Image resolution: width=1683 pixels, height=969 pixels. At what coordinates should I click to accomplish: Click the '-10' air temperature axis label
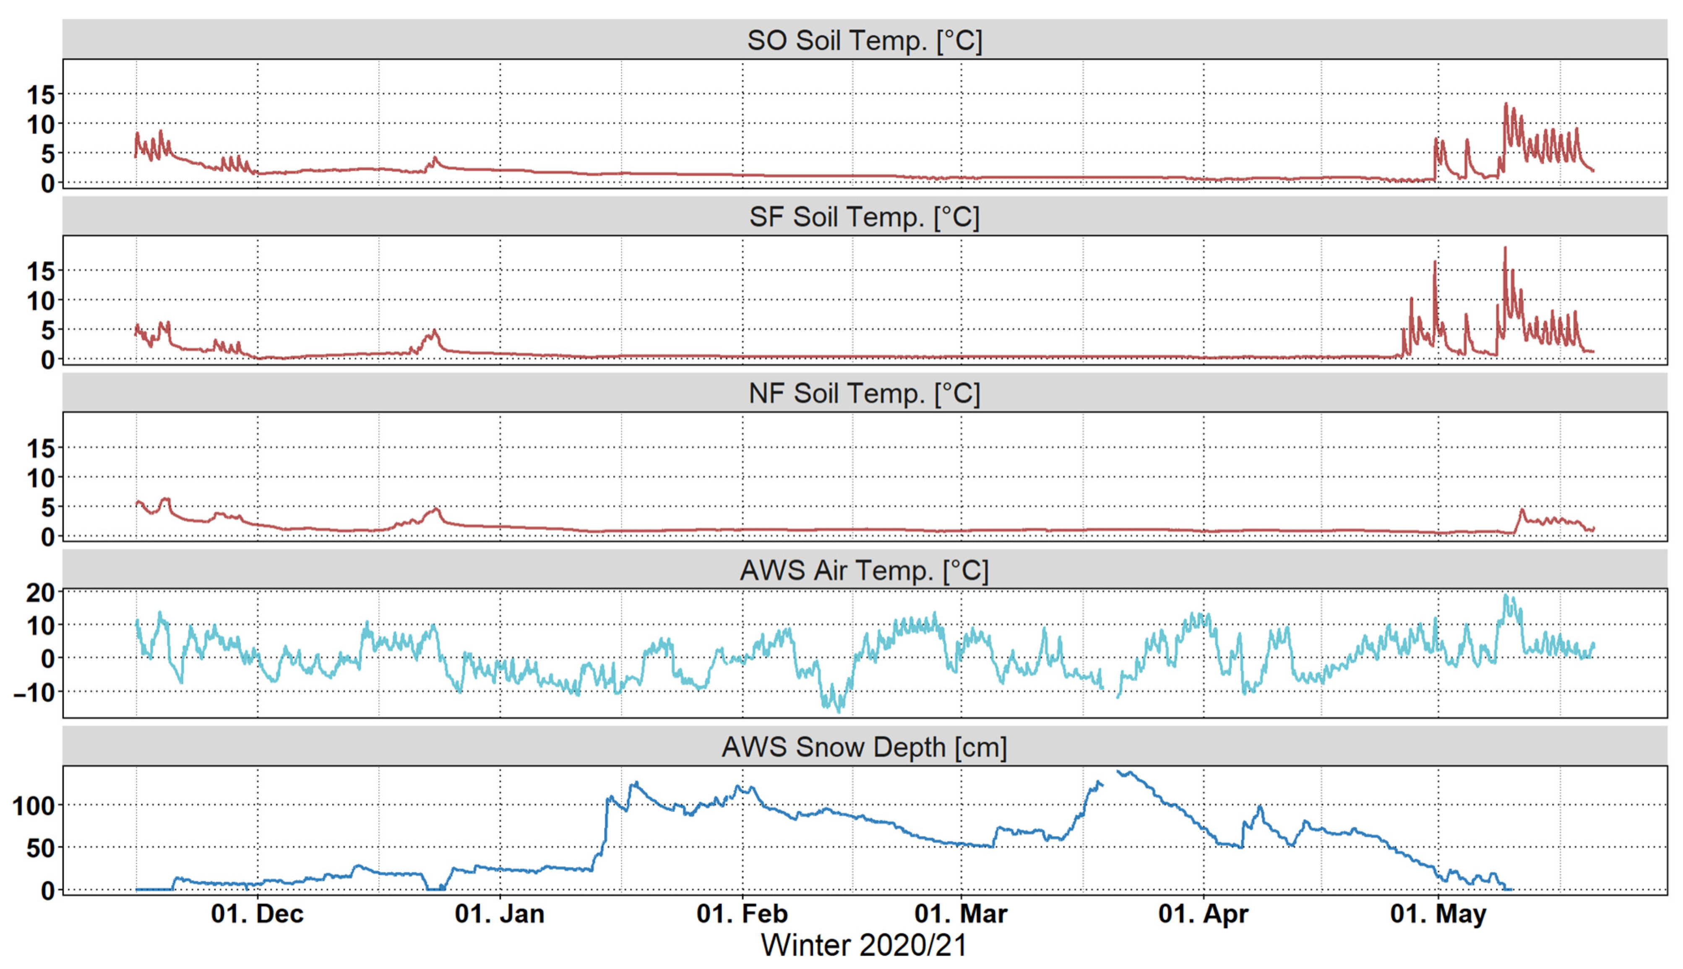click(x=34, y=692)
